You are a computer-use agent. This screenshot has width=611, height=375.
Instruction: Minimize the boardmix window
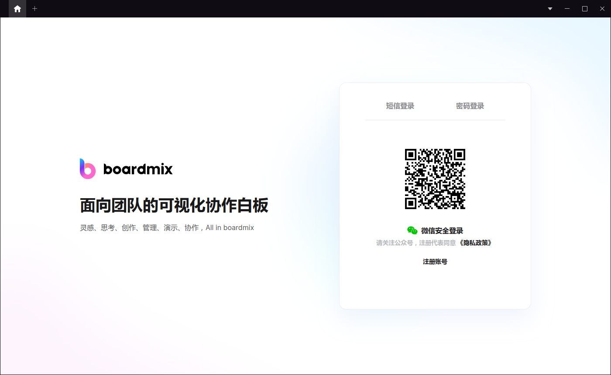click(x=567, y=9)
